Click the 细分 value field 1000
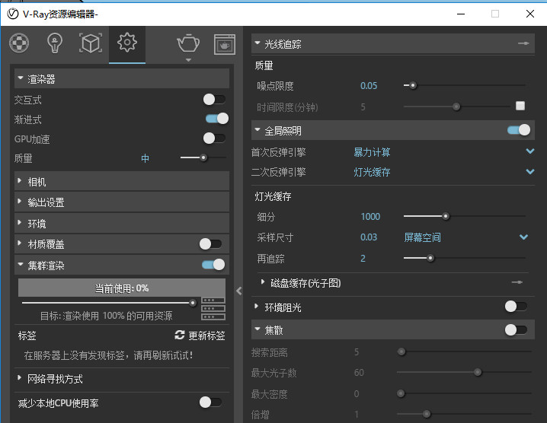Image resolution: width=547 pixels, height=423 pixels. tap(370, 217)
